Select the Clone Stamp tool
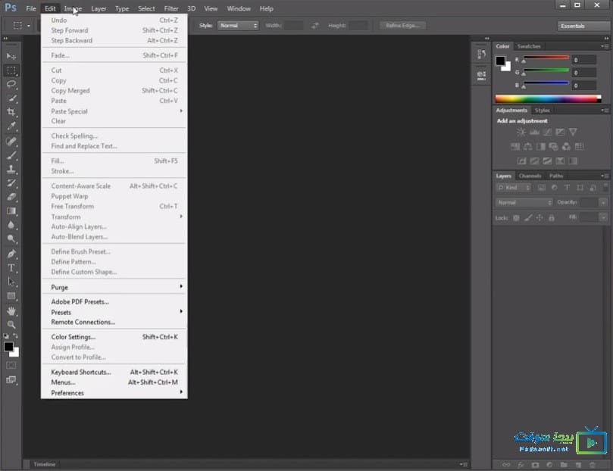This screenshot has width=613, height=471. point(11,169)
